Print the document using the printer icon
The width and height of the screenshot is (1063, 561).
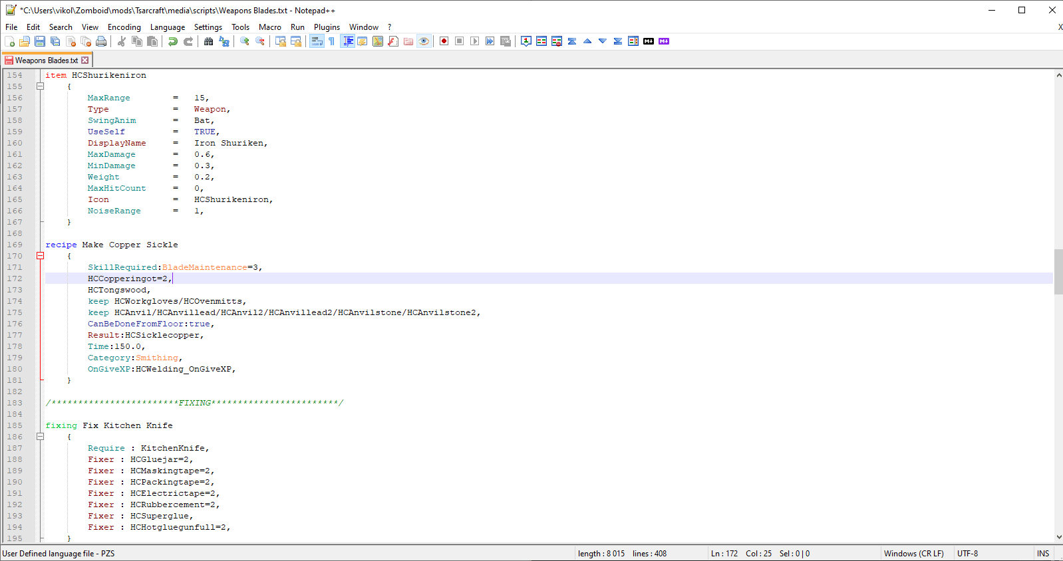(101, 41)
